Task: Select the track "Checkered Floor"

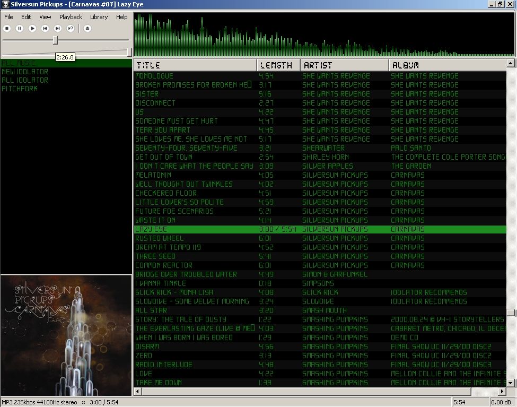Action: pyautogui.click(x=320, y=193)
